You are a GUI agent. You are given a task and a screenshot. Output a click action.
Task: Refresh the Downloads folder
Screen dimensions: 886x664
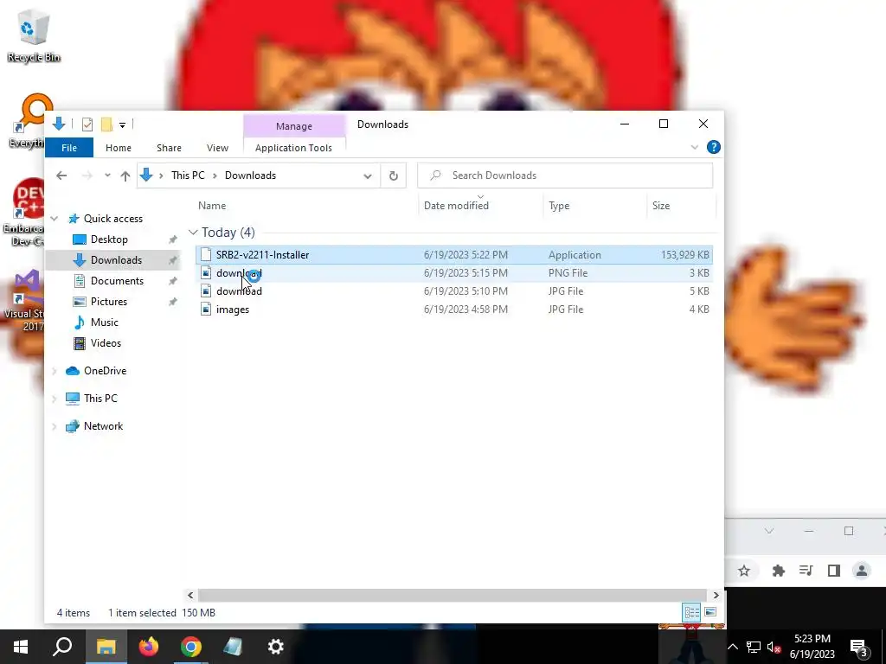tap(394, 176)
